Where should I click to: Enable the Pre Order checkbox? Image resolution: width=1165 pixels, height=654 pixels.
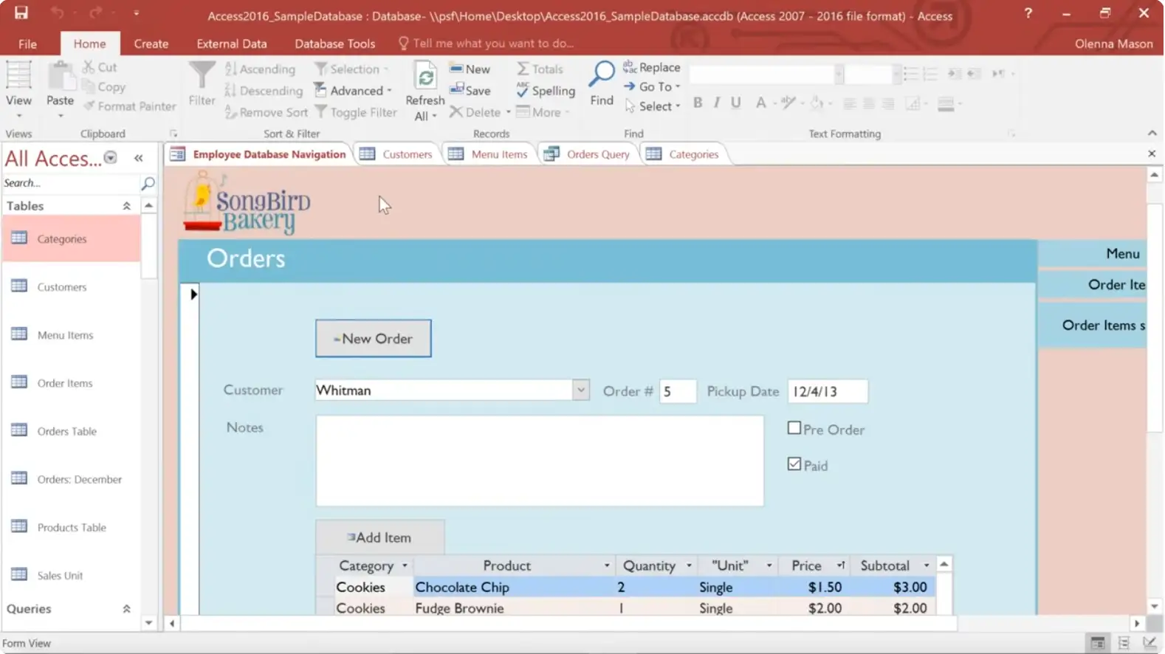(x=794, y=428)
